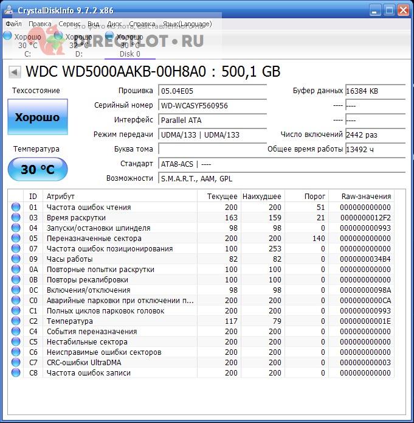
Task: Open the Язык(Language) menu
Action: 187,24
